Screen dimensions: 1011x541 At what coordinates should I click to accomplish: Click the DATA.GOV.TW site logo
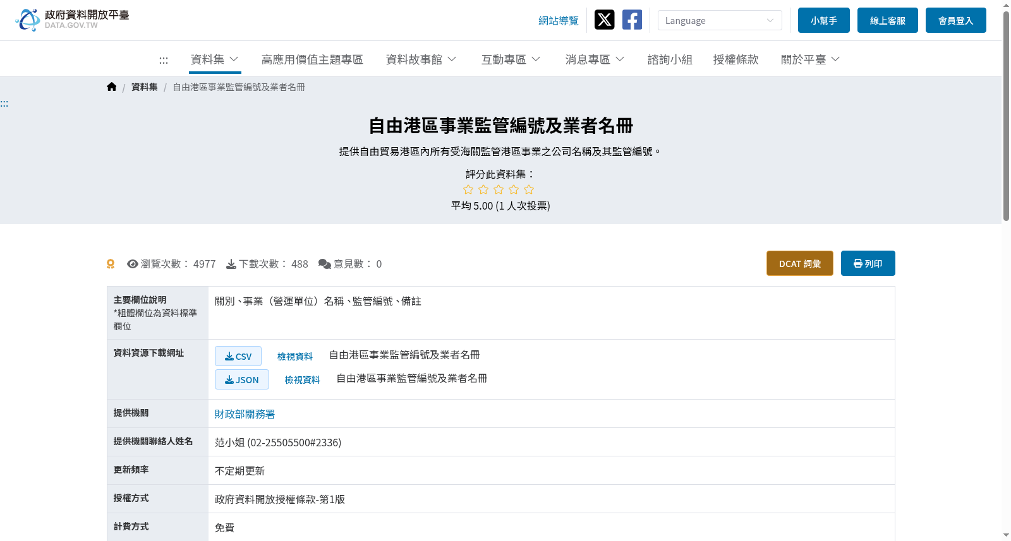point(72,20)
